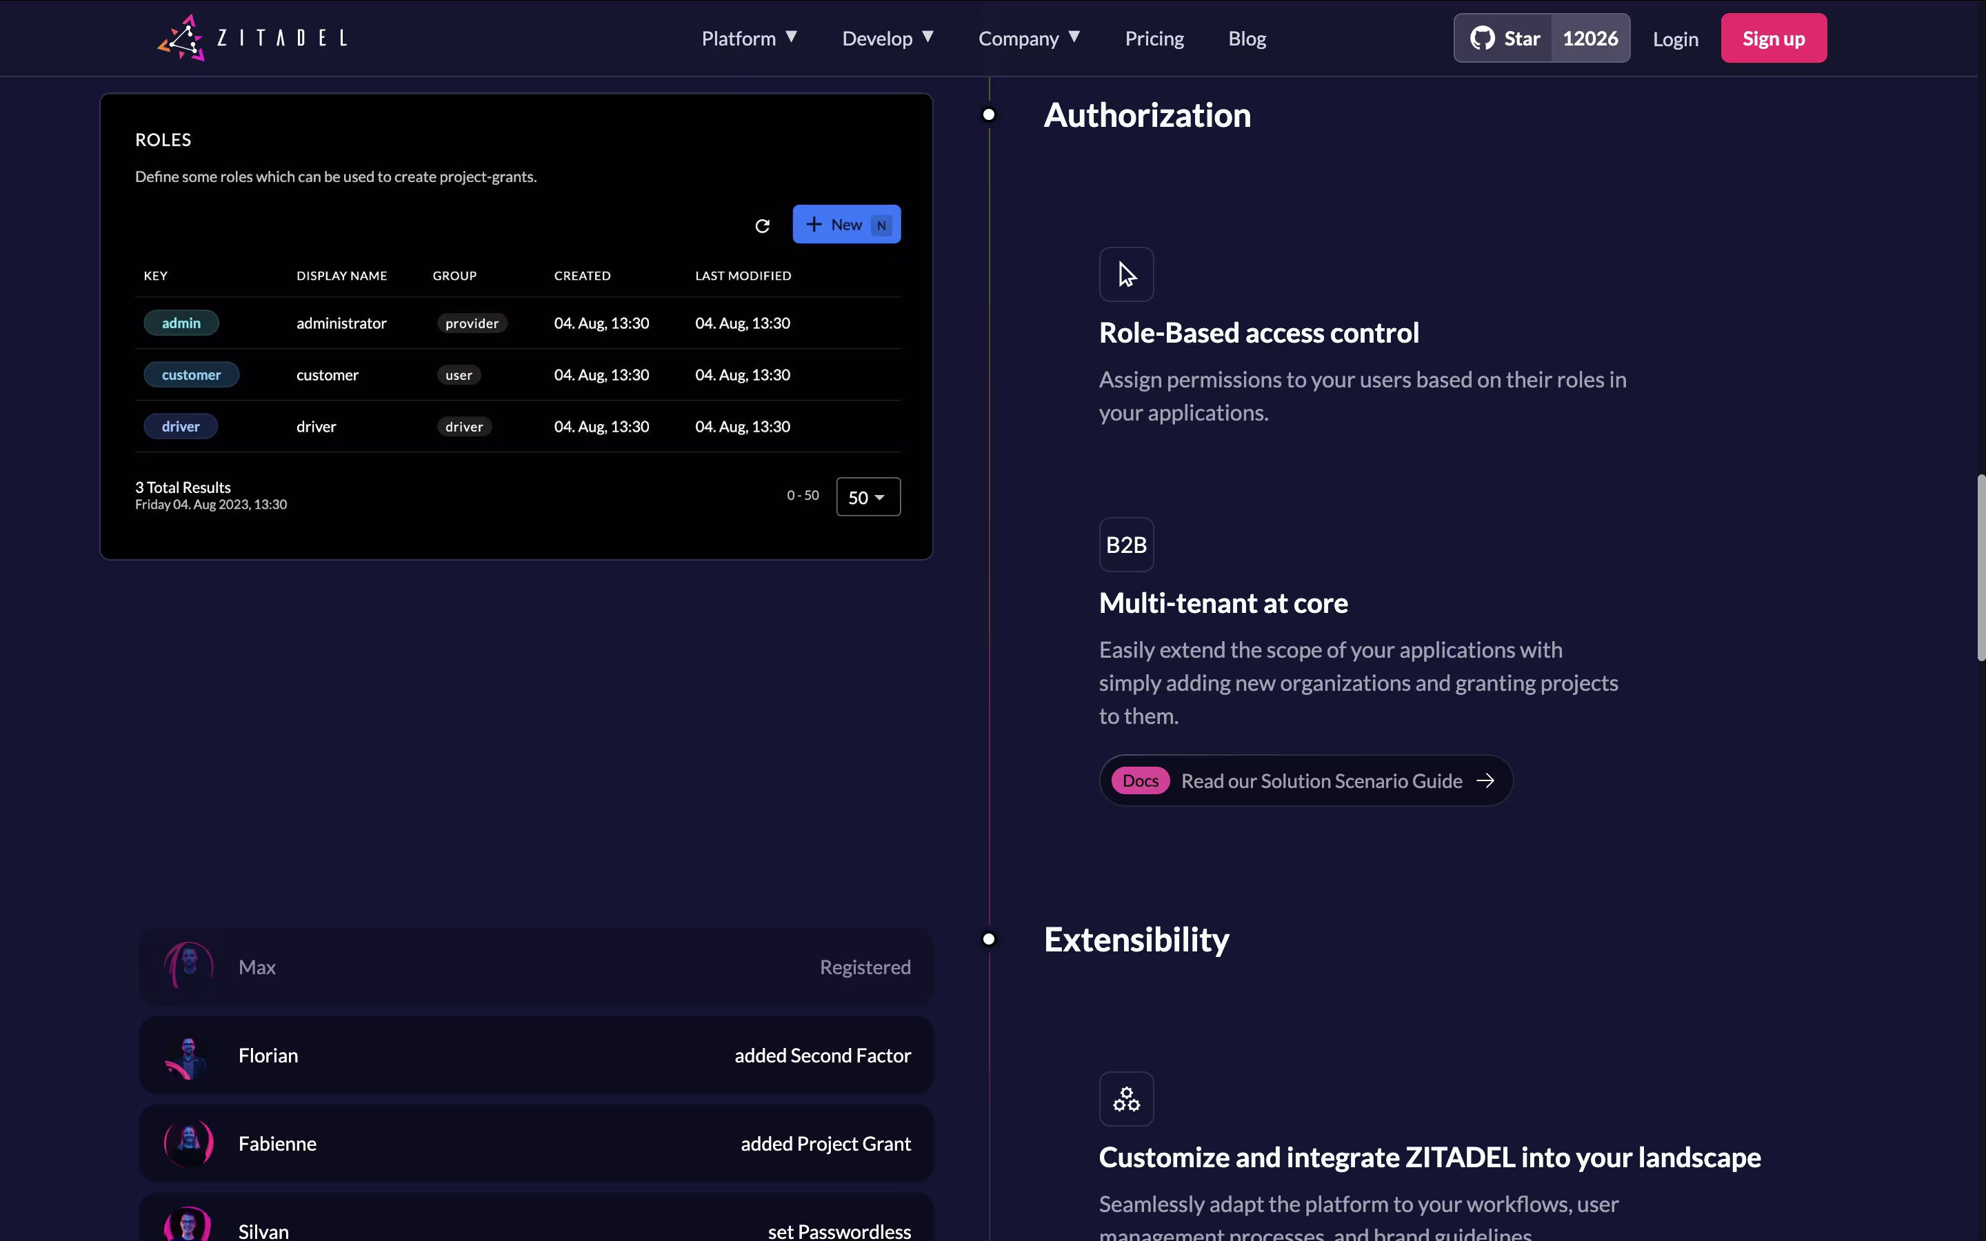Click the refresh icon in Roles table
The width and height of the screenshot is (1986, 1241).
tap(761, 225)
